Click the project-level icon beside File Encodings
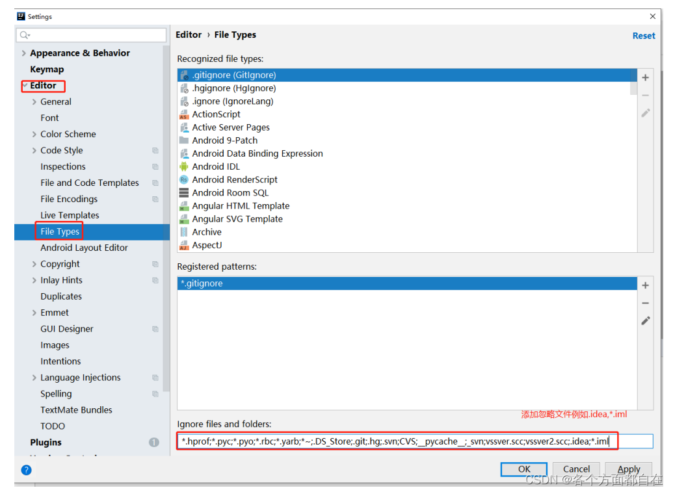 tap(155, 200)
